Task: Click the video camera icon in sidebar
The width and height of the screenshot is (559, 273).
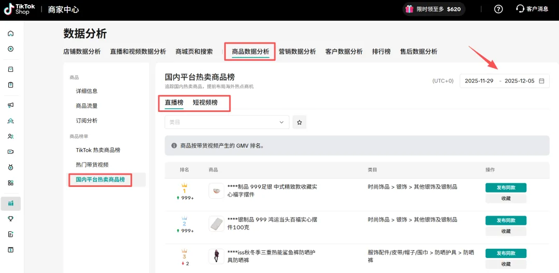Action: 10,152
